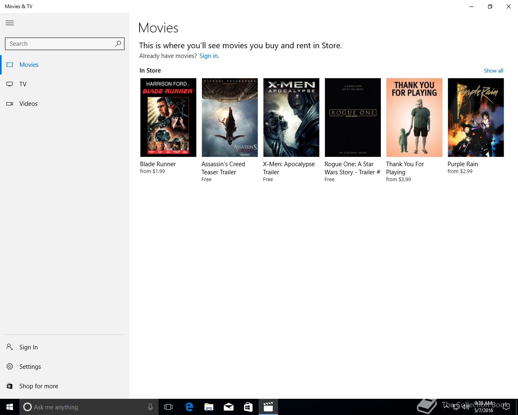518x415 pixels.
Task: Open X-Men Apocalypse trailer poster
Action: click(x=291, y=118)
